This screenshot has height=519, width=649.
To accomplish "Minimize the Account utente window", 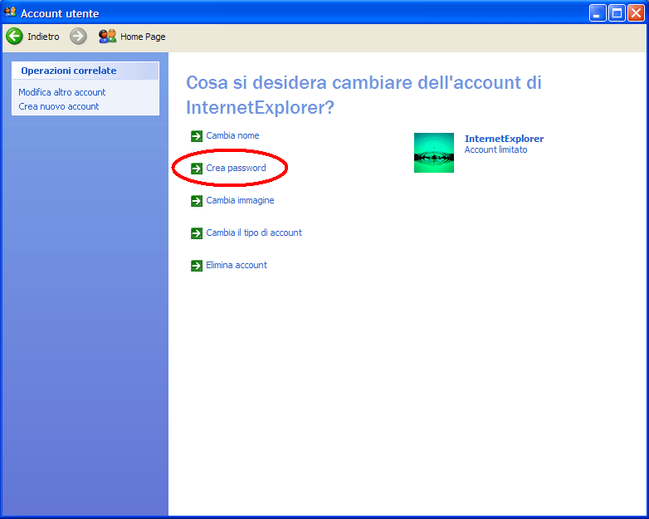I will click(598, 12).
